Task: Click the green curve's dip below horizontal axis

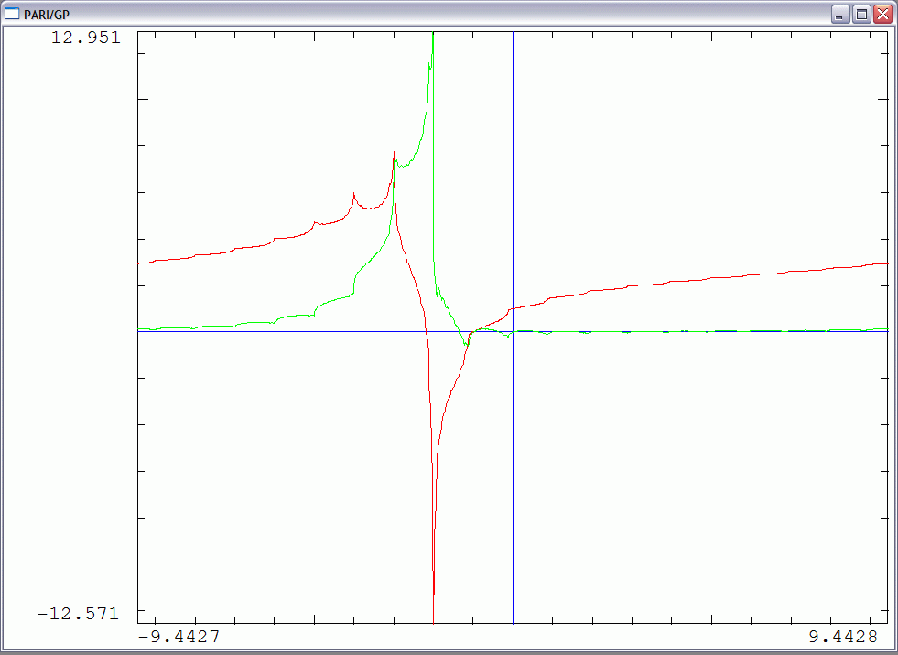Action: coord(468,343)
